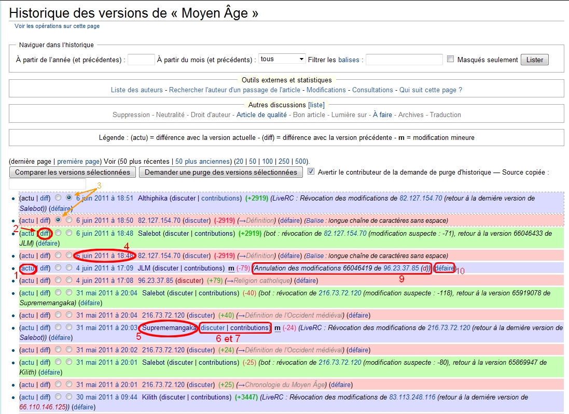This screenshot has height=414, width=569.
Task: Open the 4 juin 2011 à 17:09 version
Action: [104, 268]
